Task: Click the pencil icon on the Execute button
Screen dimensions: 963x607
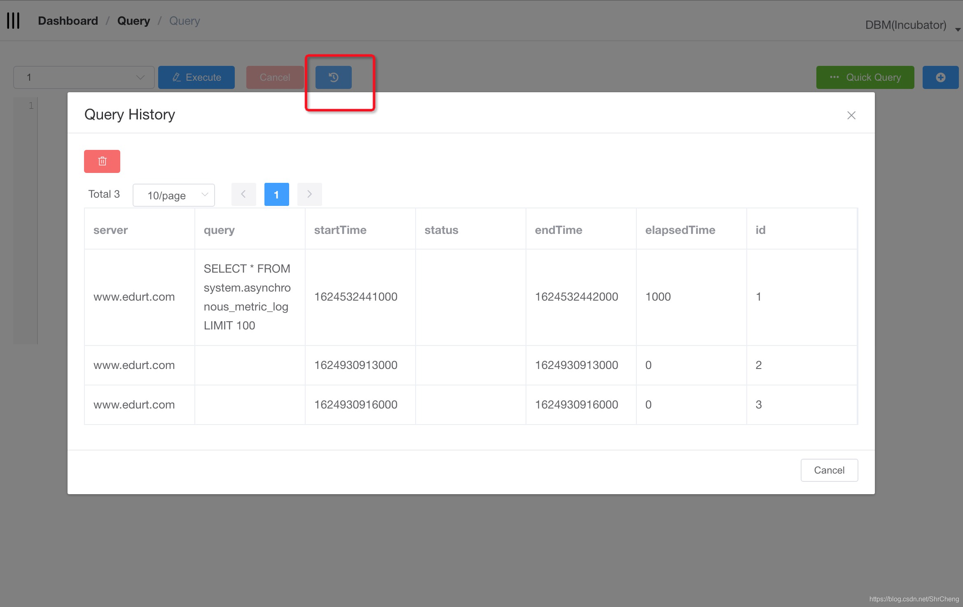Action: coord(177,77)
